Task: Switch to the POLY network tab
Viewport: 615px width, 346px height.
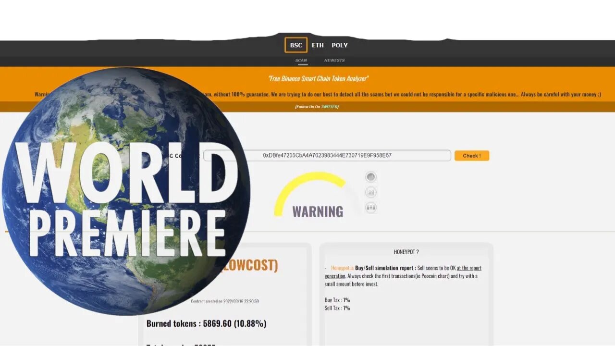Action: coord(340,45)
